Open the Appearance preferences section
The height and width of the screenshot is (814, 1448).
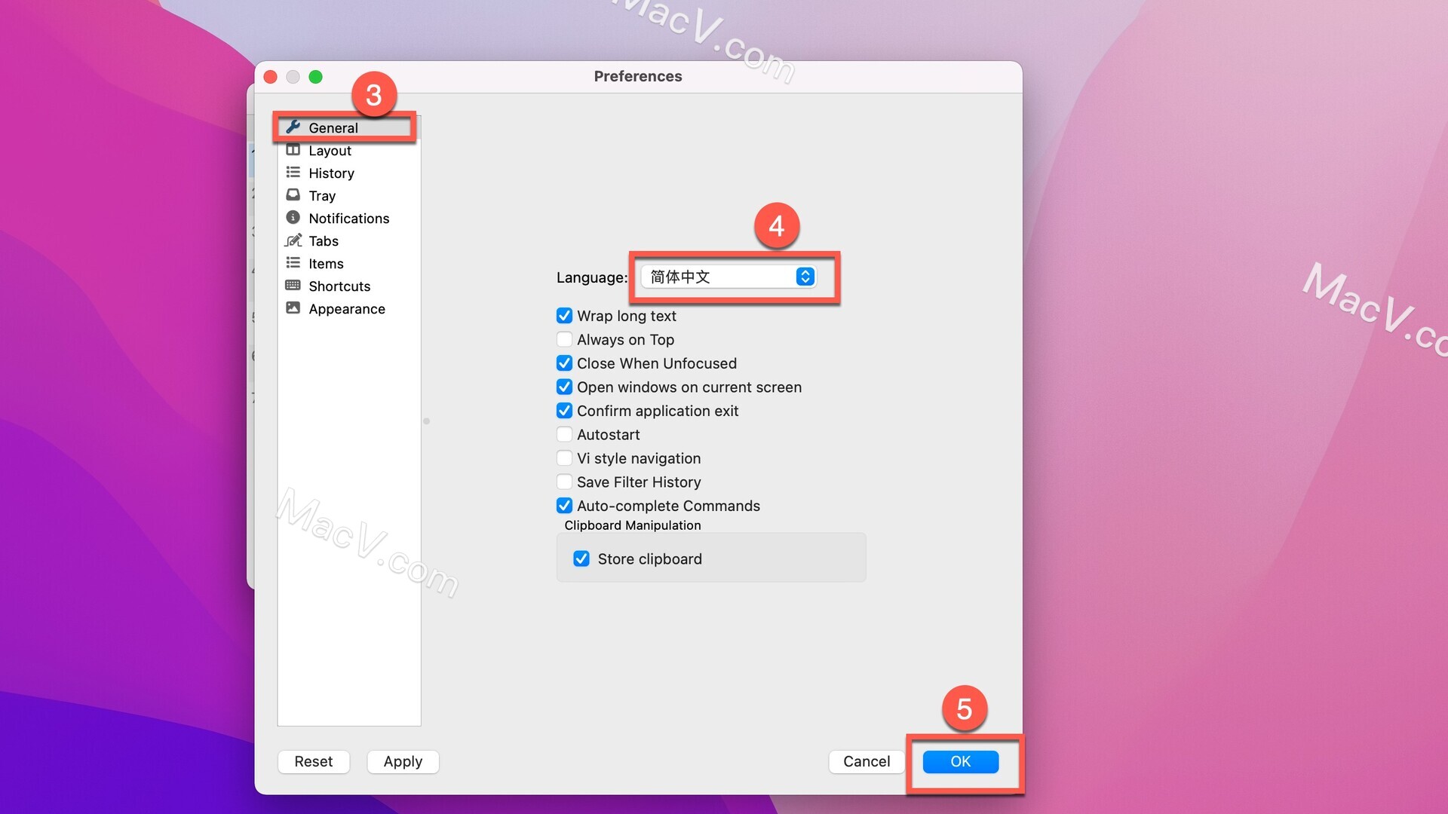(x=346, y=307)
